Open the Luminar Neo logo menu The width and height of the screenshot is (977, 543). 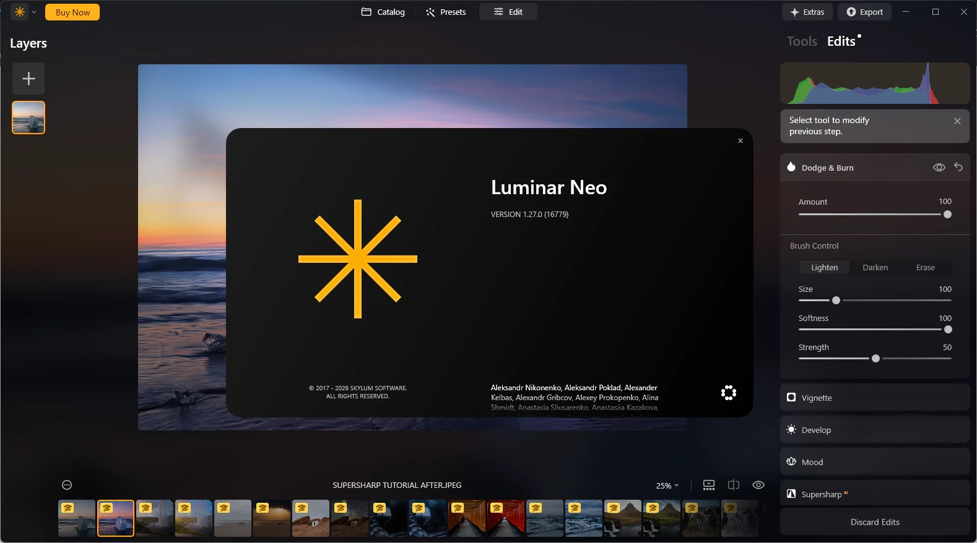[20, 12]
